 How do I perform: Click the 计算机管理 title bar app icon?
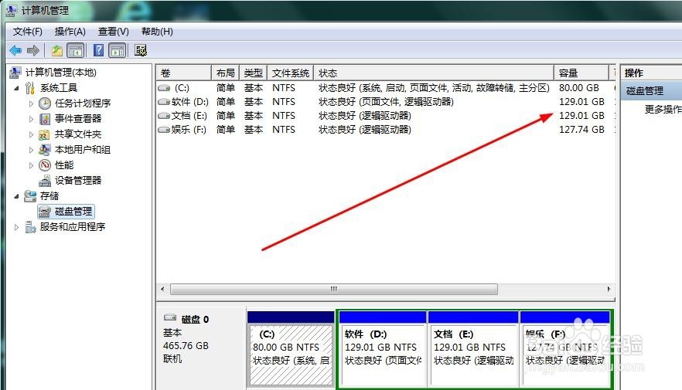[12, 10]
